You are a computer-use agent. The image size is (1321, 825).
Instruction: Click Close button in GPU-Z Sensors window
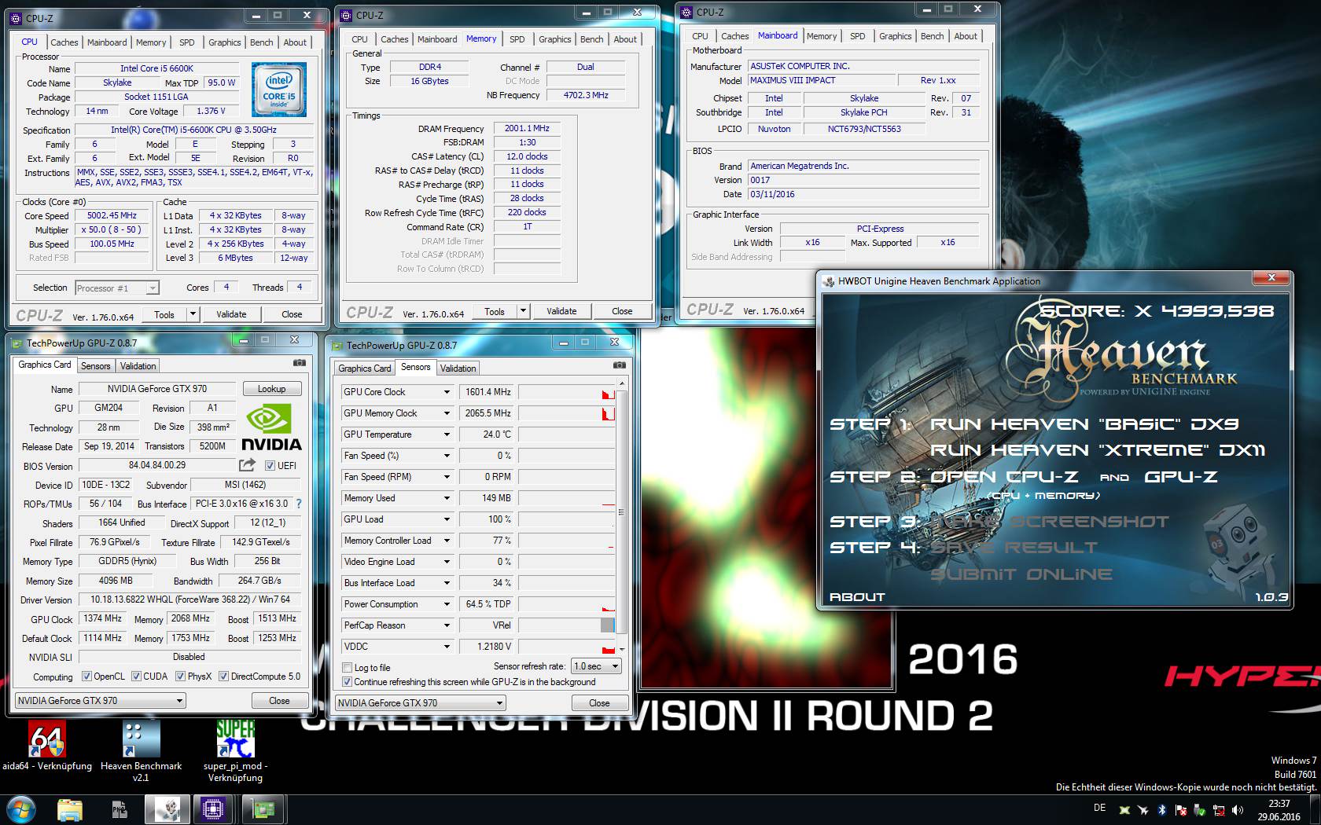tap(599, 703)
